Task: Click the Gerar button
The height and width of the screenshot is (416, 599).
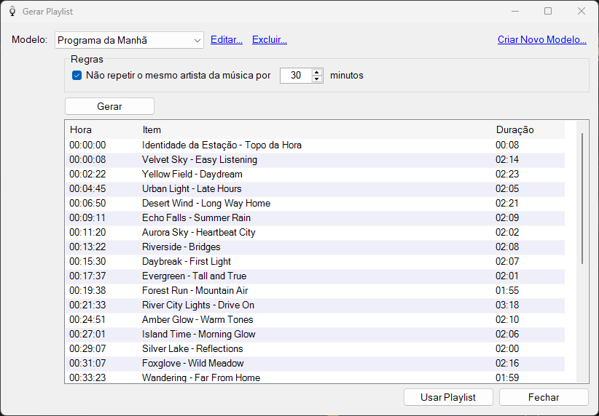Action: (109, 106)
